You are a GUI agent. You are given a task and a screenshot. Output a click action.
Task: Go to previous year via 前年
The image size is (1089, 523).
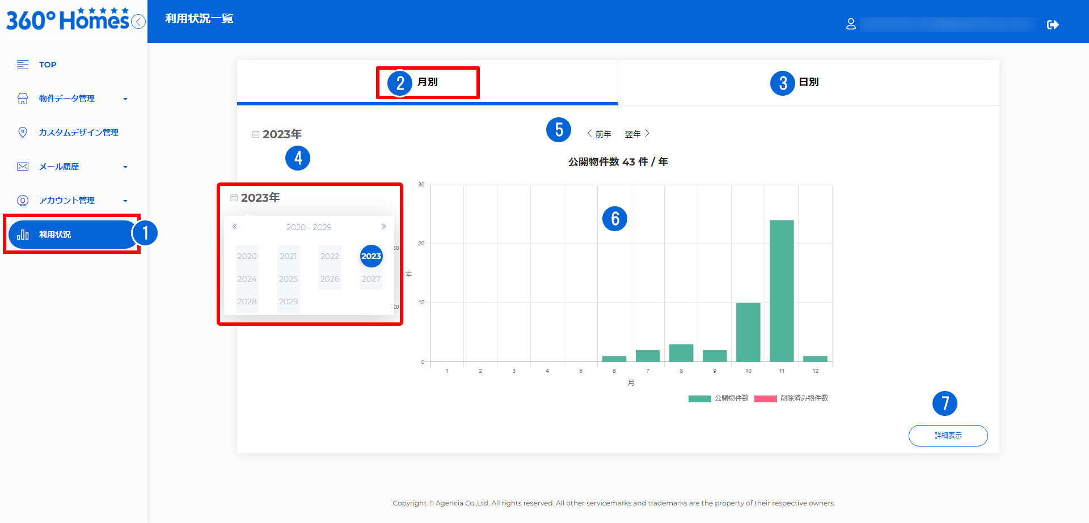(599, 134)
